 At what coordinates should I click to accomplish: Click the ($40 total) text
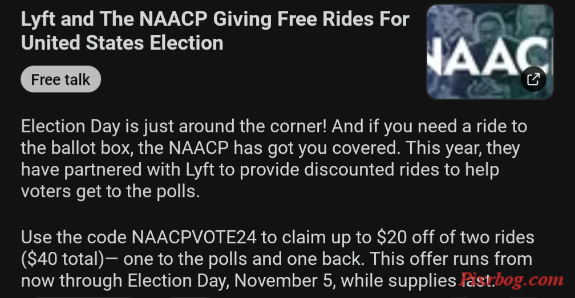click(x=62, y=259)
